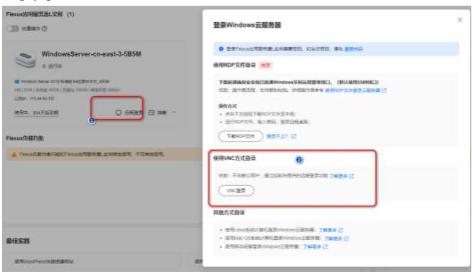This screenshot has height=272, width=472.
Task: Click the expiry status text on server card
Action: click(x=36, y=113)
